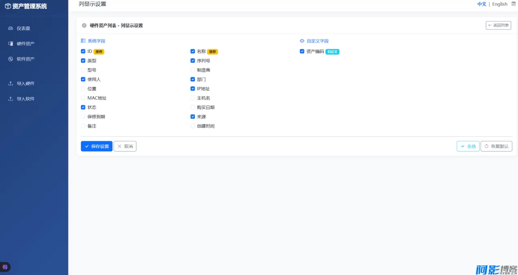Viewport: 518px width, 275px height.
Task: Enable the 型号 field checkbox
Action: pyautogui.click(x=83, y=70)
